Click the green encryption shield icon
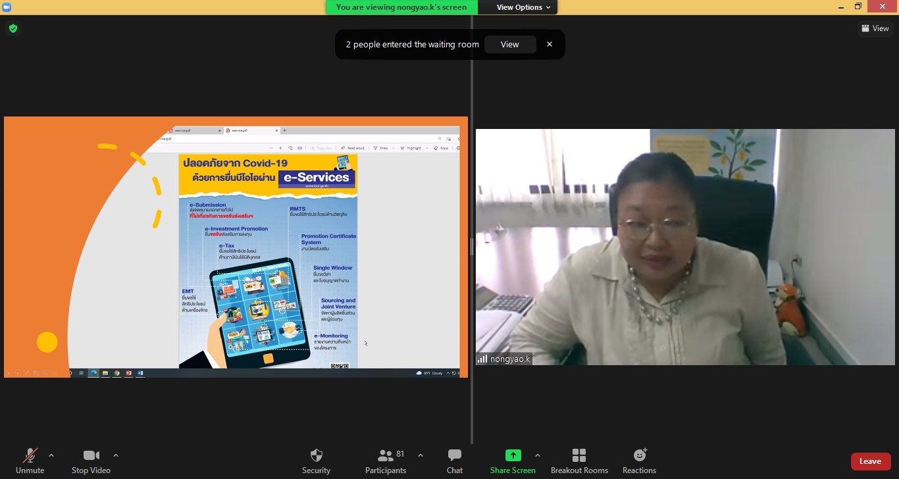Screen dimensions: 899x479 pos(13,28)
